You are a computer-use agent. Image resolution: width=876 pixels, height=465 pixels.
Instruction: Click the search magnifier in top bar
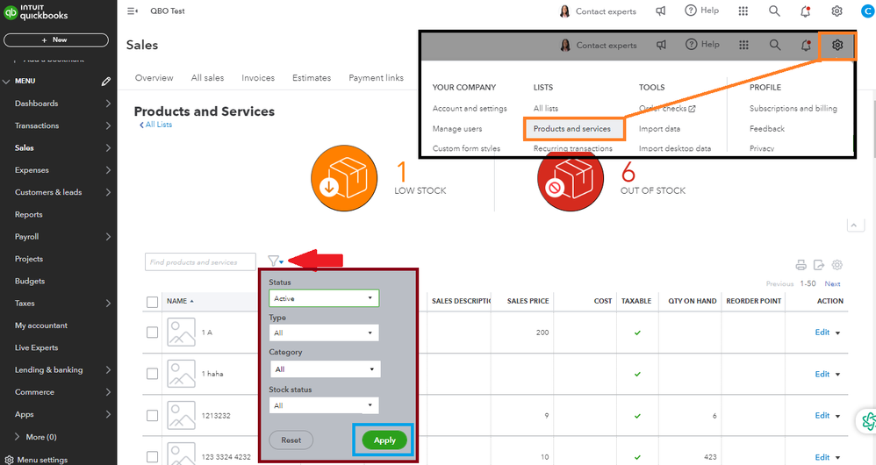(774, 11)
